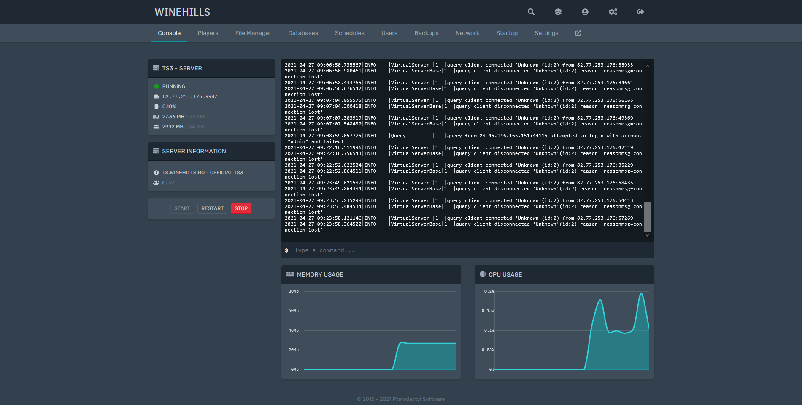The image size is (802, 405).
Task: Click the WINEHILLS logo link
Action: (182, 12)
